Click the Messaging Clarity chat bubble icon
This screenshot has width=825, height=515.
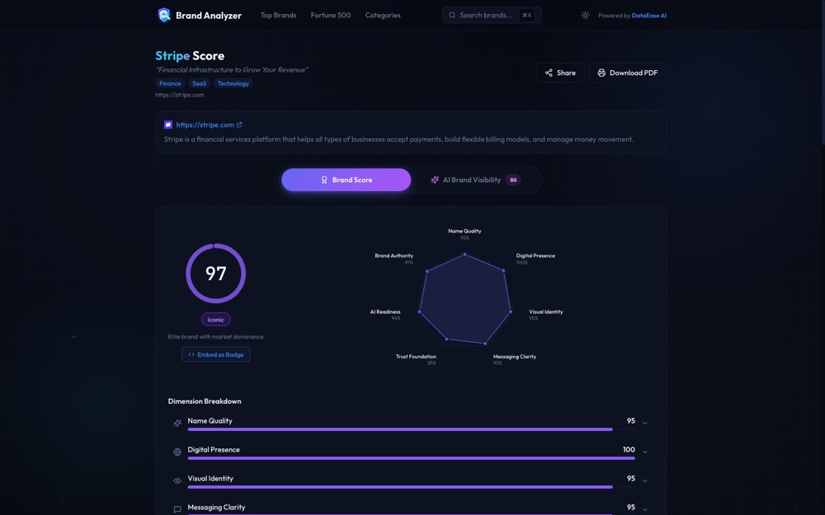point(177,509)
